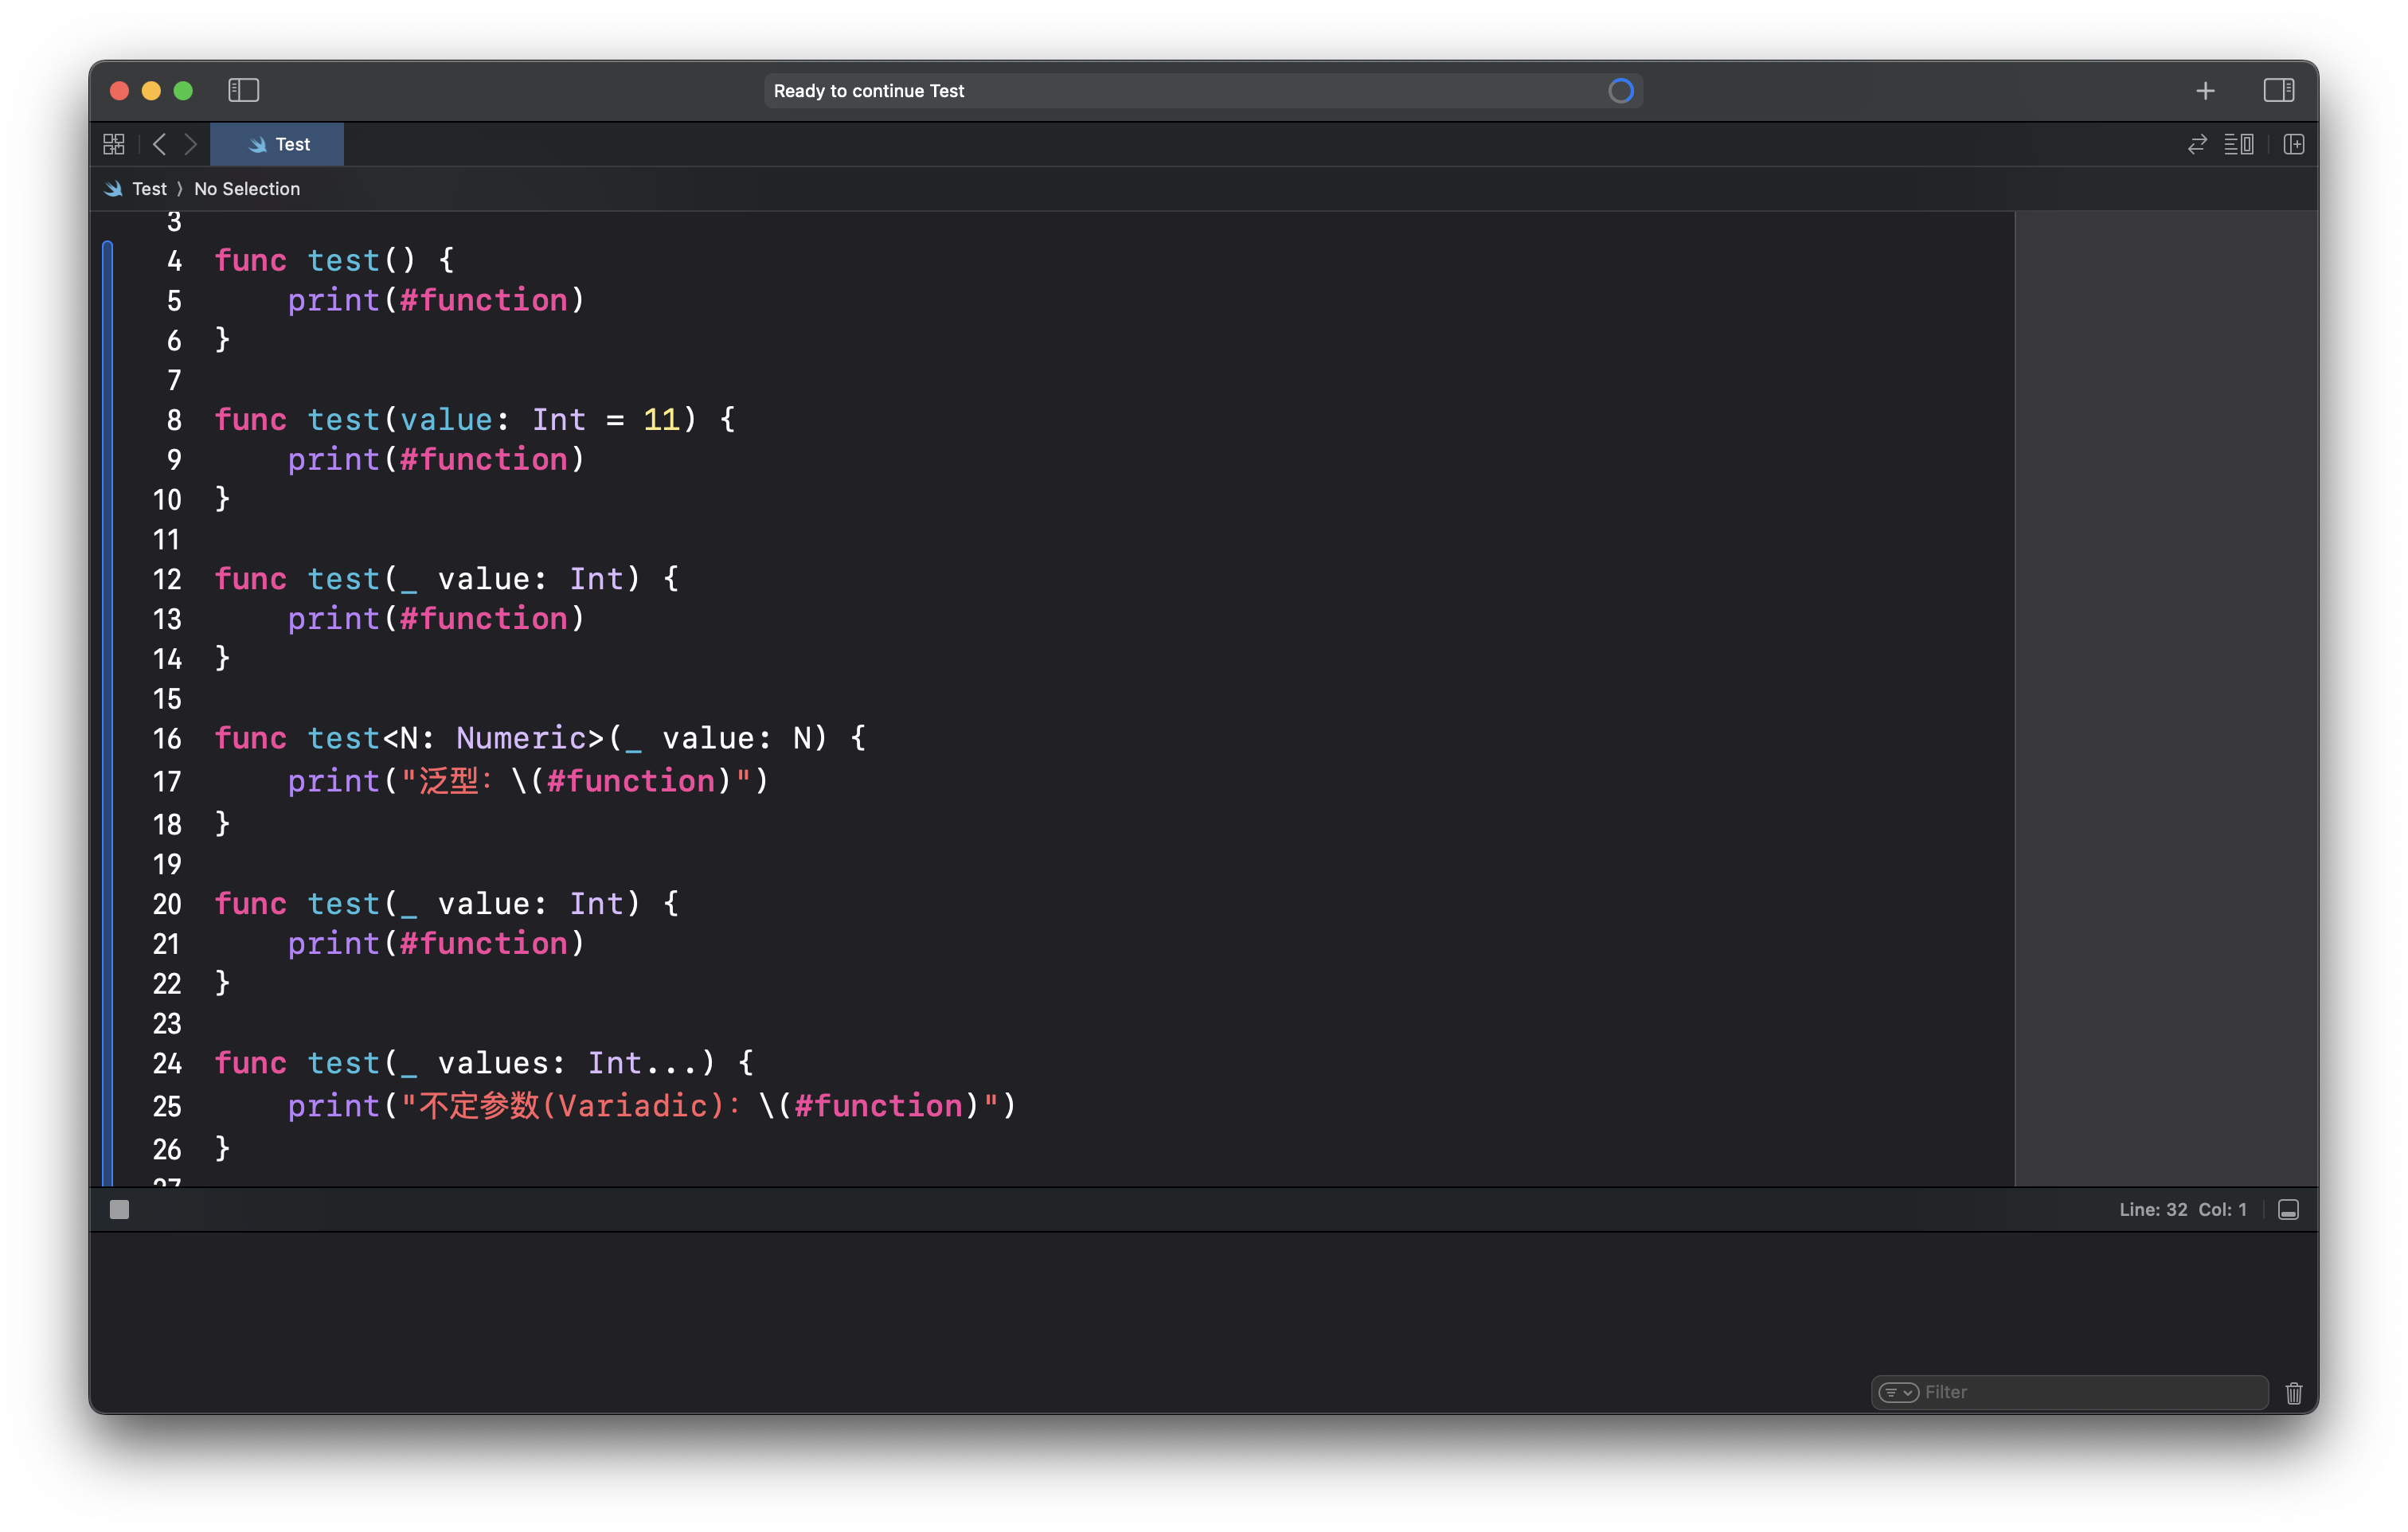2408x1532 pixels.
Task: Toggle the right inspector panel
Action: click(2278, 91)
